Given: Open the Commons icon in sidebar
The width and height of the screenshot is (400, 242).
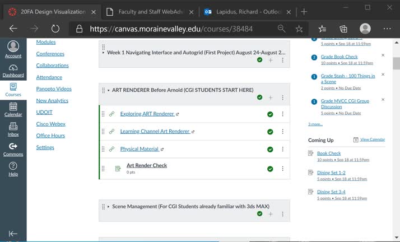Looking at the screenshot, I should 13,149.
